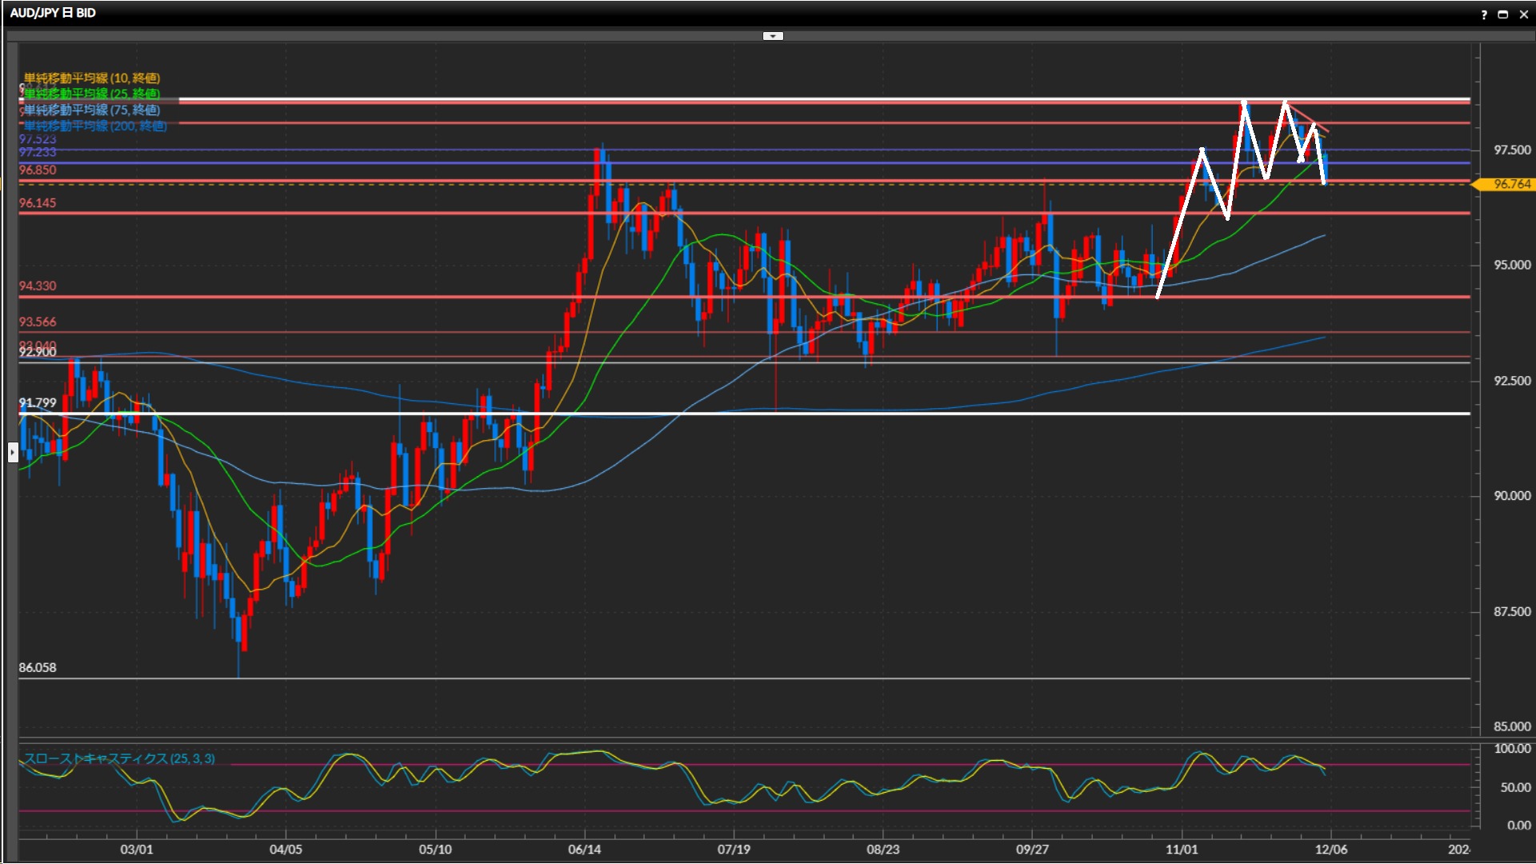The image size is (1536, 864).
Task: Close the AUD/JPY chart window
Action: 1524,14
